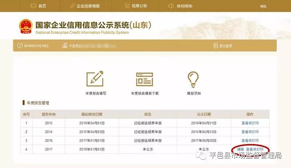
Task: Click the icon beside 企业信息填报
Action: click(x=72, y=6)
